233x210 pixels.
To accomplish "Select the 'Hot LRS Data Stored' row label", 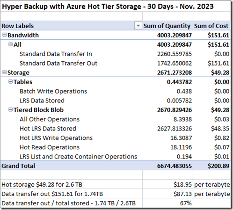I will 48,129.
